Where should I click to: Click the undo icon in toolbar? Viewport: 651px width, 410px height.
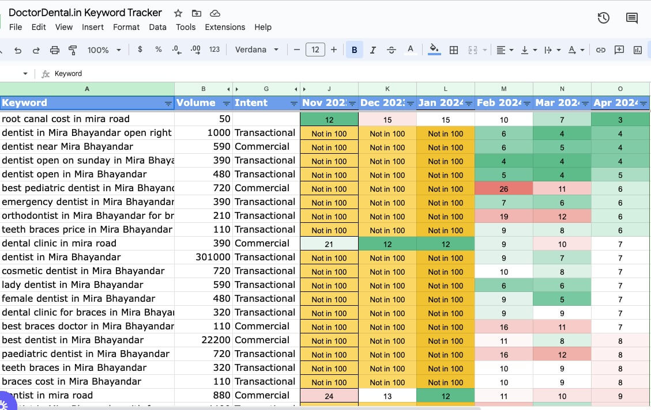pyautogui.click(x=18, y=50)
